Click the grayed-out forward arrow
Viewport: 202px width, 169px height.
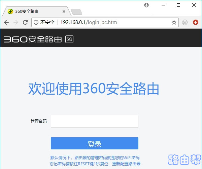15,22
